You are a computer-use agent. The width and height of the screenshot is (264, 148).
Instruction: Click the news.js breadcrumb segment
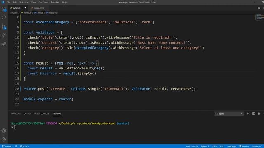(x=26, y=13)
